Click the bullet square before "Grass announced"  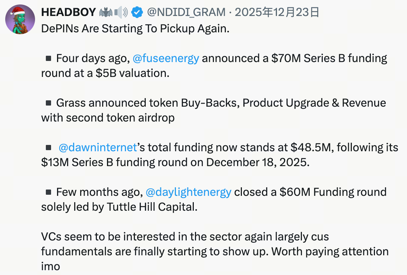coord(48,103)
